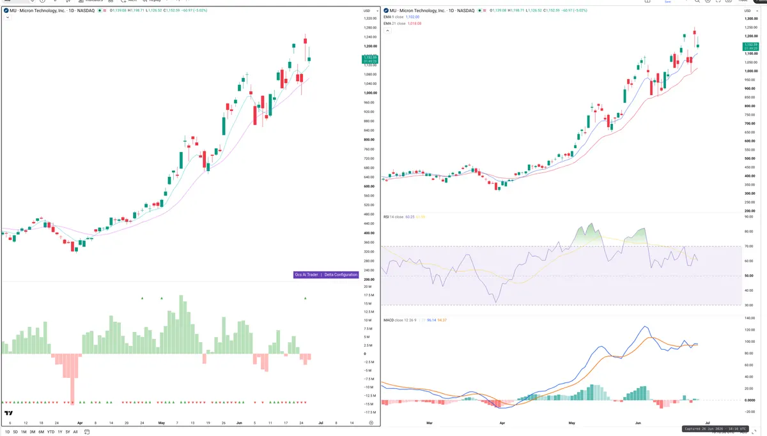Select the 5D time range
Image resolution: width=767 pixels, height=436 pixels.
pos(15,432)
